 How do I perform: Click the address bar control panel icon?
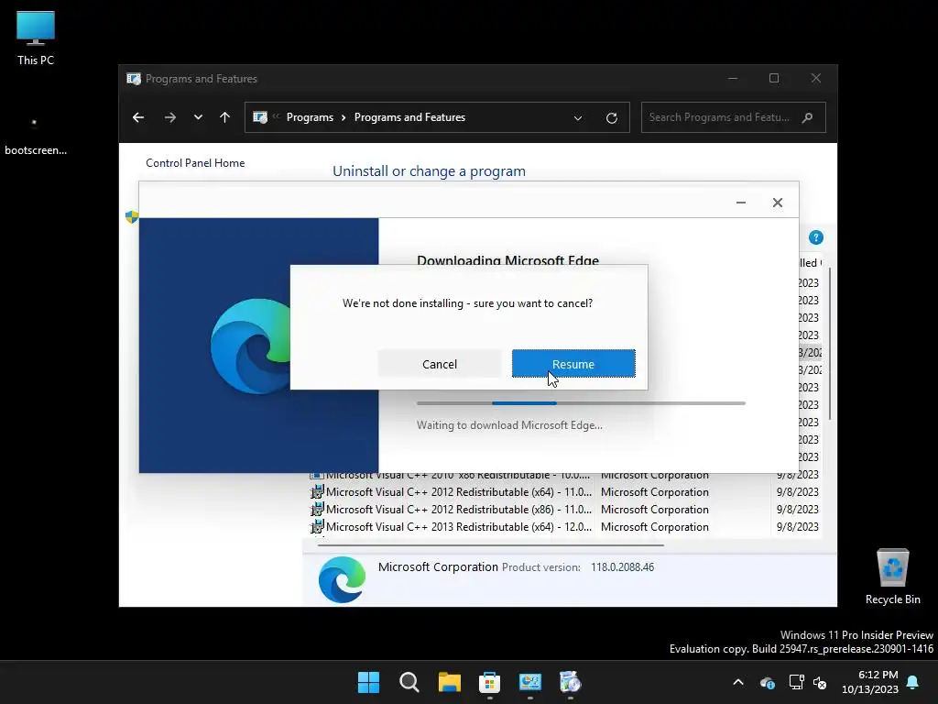260,117
